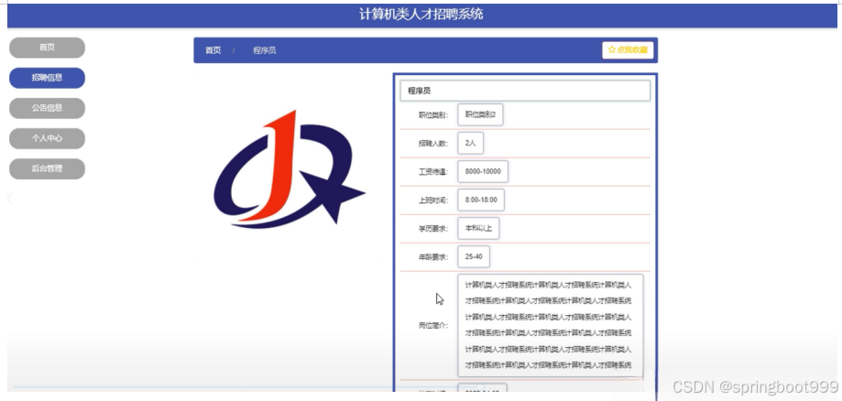Click the 2人 recruitment count value
842x401 pixels.
pos(470,143)
